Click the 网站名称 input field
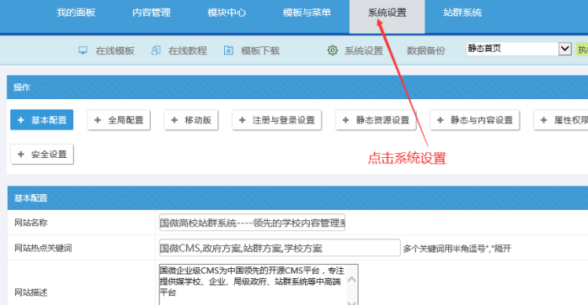Viewport: 588px width, 305px height. pyautogui.click(x=252, y=223)
